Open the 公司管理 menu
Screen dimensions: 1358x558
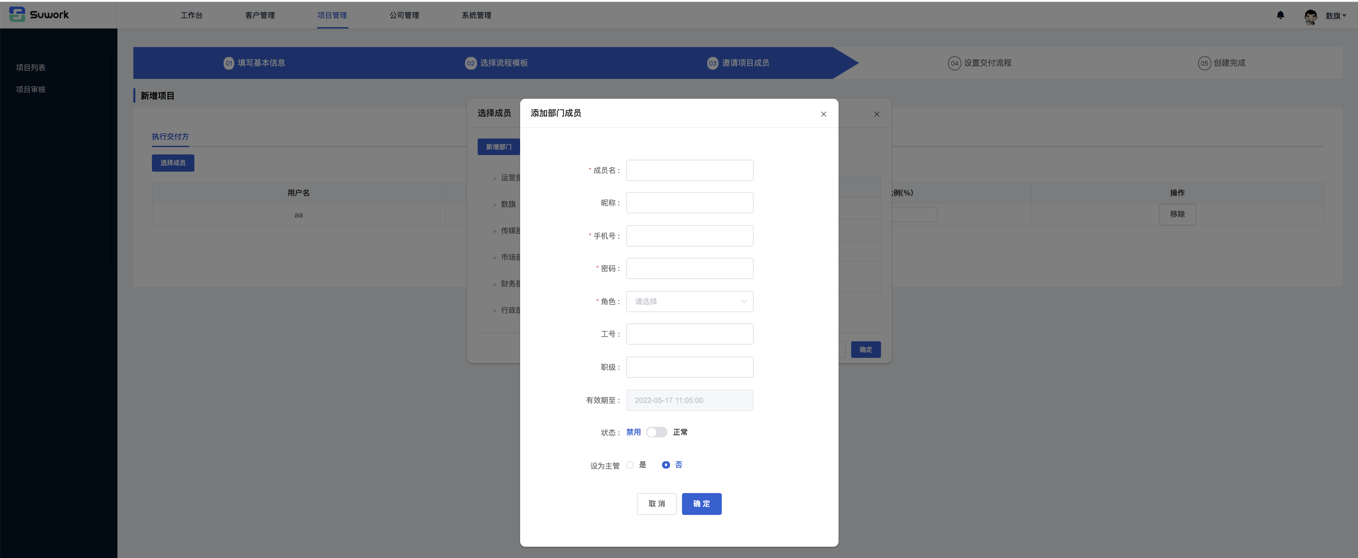[x=404, y=15]
